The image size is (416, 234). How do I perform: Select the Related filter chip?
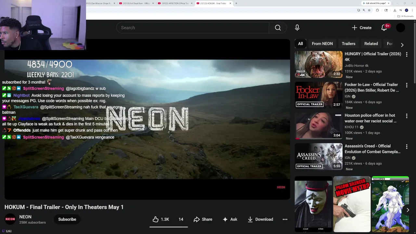[x=371, y=44]
